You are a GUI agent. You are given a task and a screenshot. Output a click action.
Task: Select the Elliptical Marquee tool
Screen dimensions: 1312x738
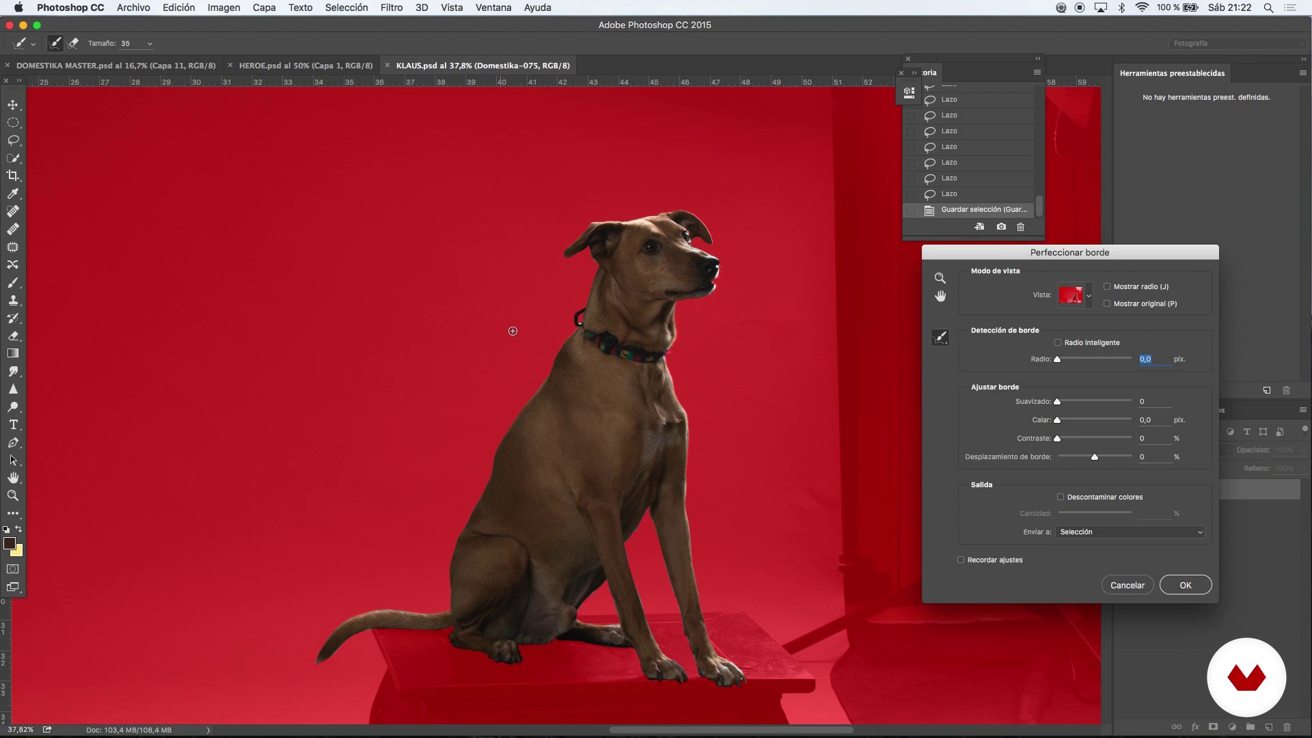[13, 123]
